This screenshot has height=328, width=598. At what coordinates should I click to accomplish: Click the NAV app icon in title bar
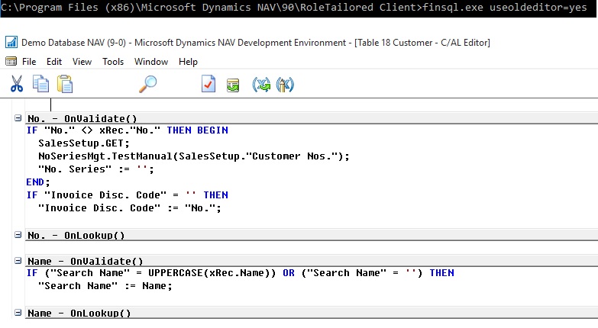[11, 42]
